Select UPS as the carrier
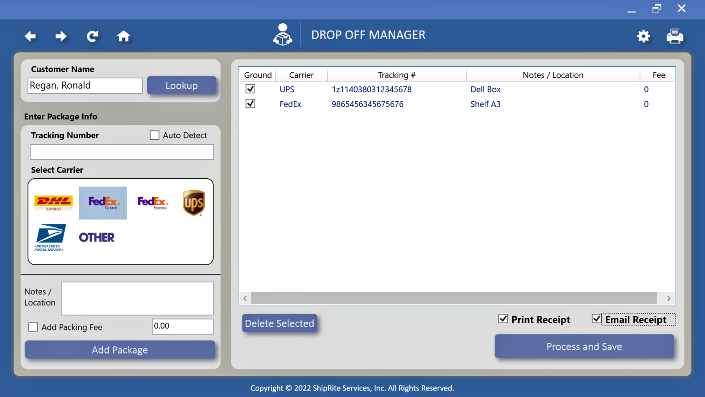Screen dimensions: 705x397 tap(194, 203)
